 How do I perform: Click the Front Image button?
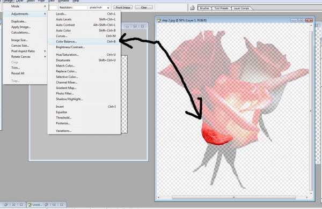click(x=123, y=8)
